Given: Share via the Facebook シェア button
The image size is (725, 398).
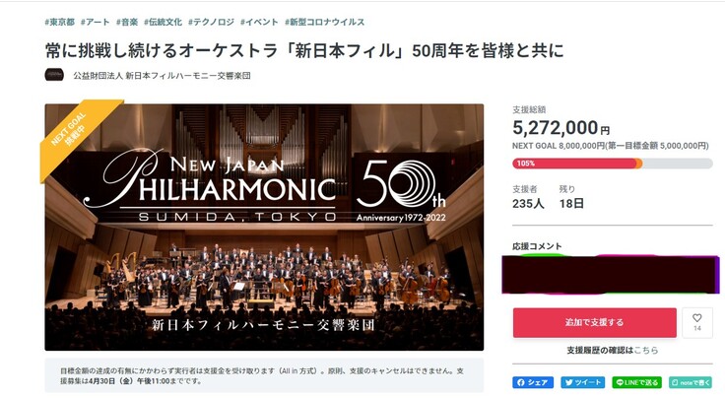Looking at the screenshot, I should [533, 382].
